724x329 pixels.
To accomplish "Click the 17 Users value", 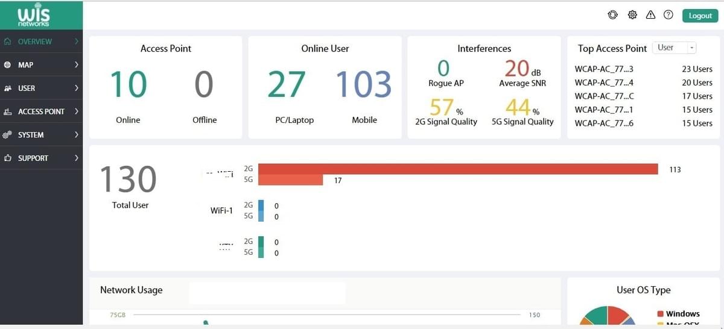I will [x=697, y=96].
